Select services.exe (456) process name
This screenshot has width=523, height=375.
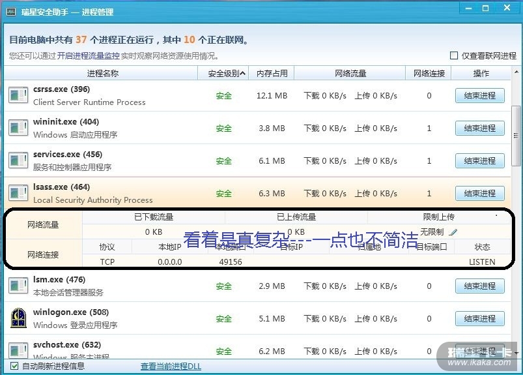click(x=68, y=155)
